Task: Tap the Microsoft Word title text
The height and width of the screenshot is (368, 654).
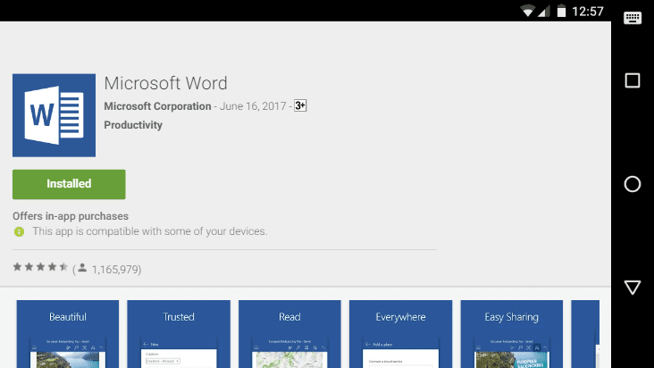Action: tap(165, 83)
